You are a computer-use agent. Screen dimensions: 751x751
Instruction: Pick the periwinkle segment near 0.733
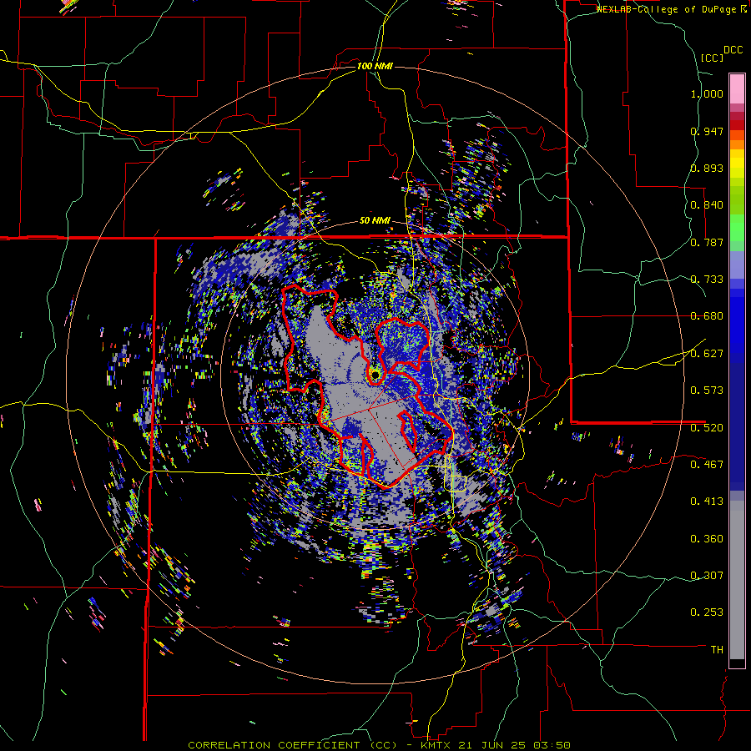(x=737, y=265)
